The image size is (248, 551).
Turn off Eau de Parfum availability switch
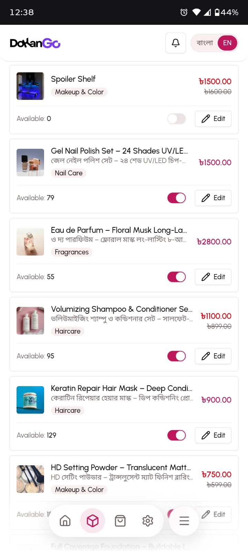[177, 277]
